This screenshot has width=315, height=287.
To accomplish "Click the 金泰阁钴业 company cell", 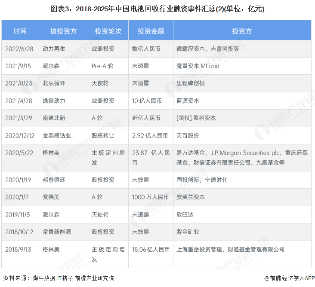I will click(x=64, y=136).
